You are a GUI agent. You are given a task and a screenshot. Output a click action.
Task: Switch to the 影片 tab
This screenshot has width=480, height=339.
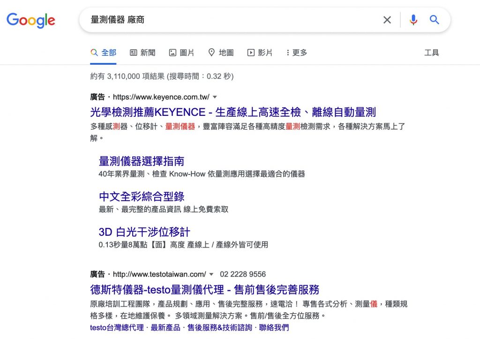pos(260,53)
